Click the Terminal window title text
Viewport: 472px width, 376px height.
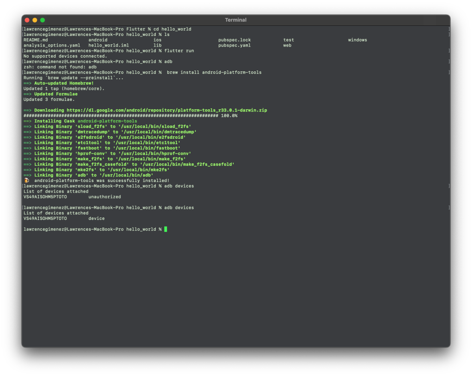(x=236, y=20)
